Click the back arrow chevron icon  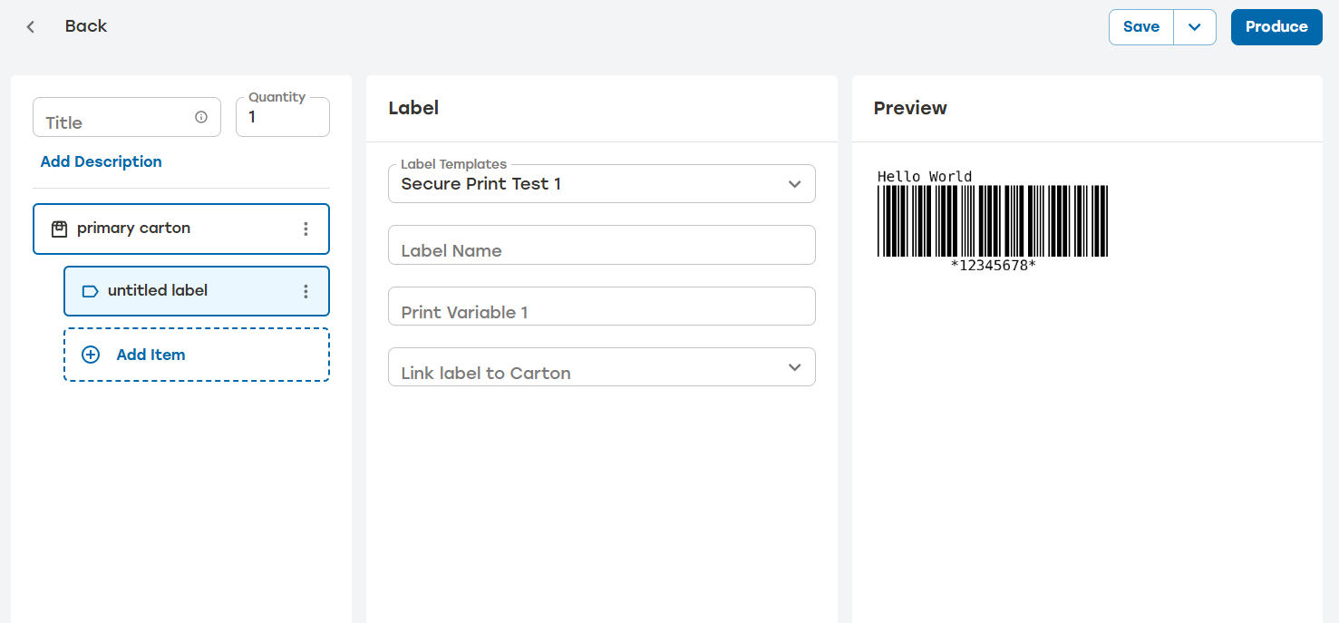point(31,27)
